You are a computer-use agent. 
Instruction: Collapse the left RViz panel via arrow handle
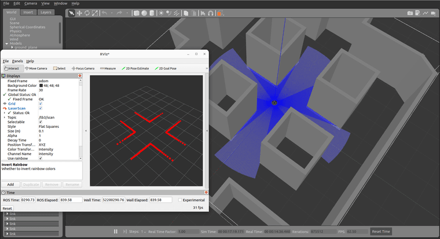[x=86, y=131]
